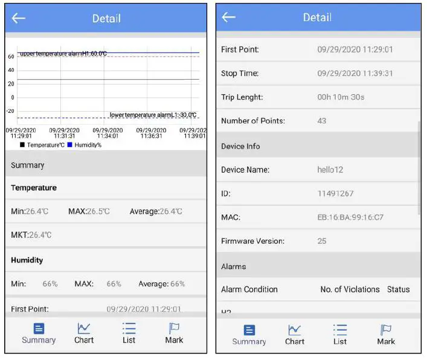
Task: Select Chart tab label on left screen
Action: [84, 340]
